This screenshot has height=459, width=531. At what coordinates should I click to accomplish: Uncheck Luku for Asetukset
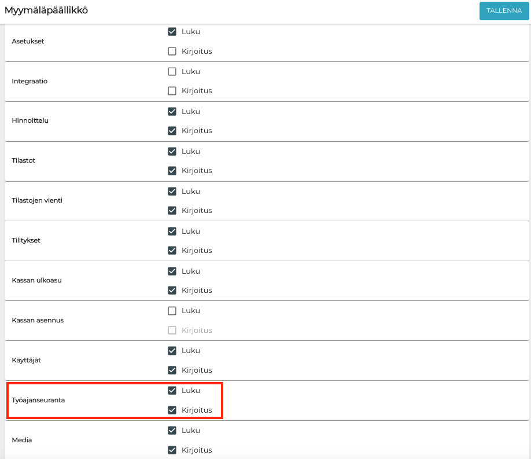[172, 32]
